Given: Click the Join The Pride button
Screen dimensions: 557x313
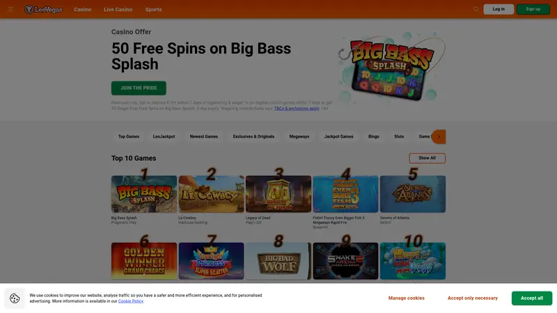Looking at the screenshot, I should pyautogui.click(x=139, y=88).
